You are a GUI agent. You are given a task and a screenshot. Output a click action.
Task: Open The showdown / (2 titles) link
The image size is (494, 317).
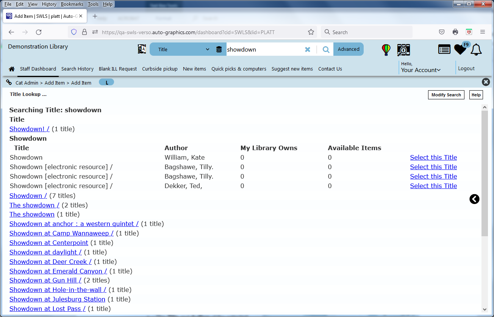[x=34, y=205]
